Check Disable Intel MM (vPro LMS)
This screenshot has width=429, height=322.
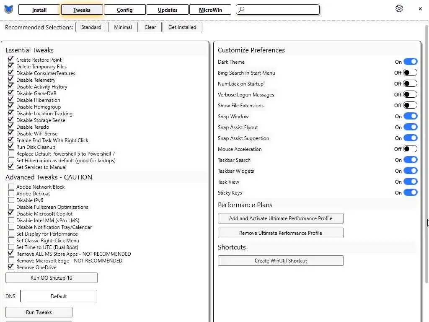click(11, 220)
